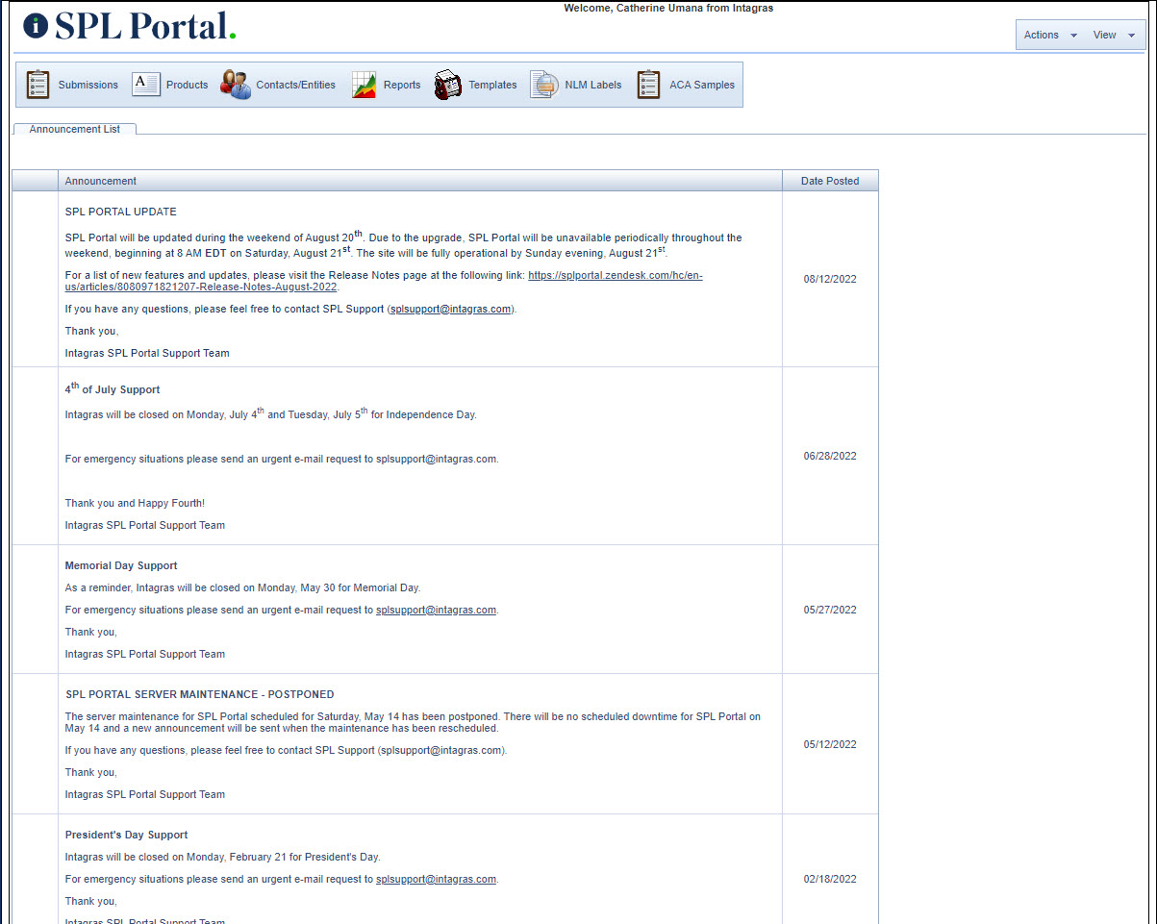Click the SPL Portal info logo icon
Image resolution: width=1157 pixels, height=924 pixels.
click(x=36, y=26)
